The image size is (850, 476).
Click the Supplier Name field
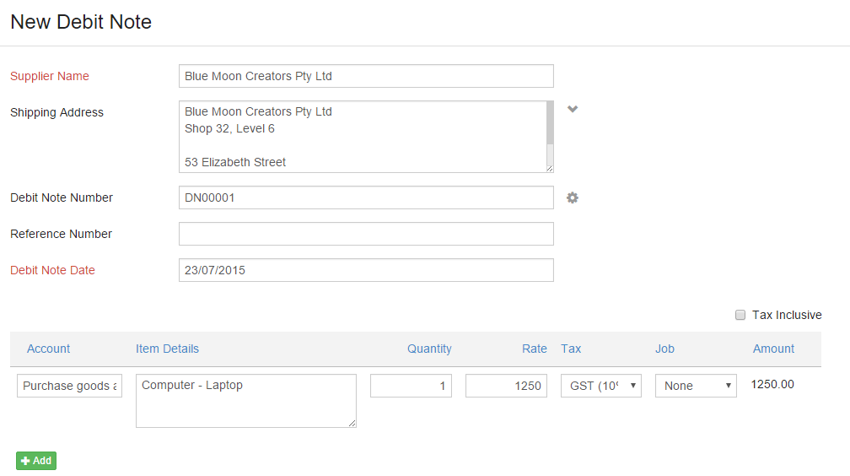366,76
